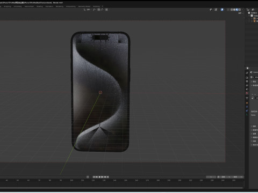The height and width of the screenshot is (193, 258).
Task: Collapse the Collection in outliner
Action: point(249,16)
